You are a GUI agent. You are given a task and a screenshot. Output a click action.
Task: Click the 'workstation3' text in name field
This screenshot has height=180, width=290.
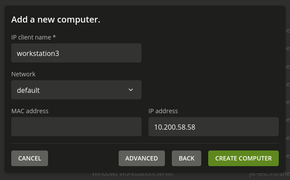(x=37, y=54)
